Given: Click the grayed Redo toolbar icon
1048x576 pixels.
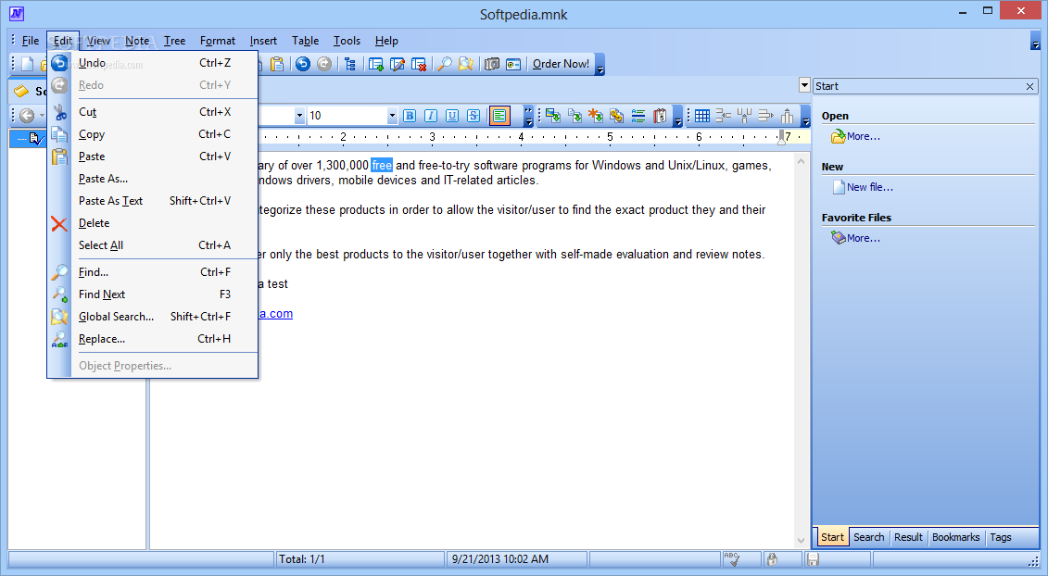Looking at the screenshot, I should click(x=324, y=64).
